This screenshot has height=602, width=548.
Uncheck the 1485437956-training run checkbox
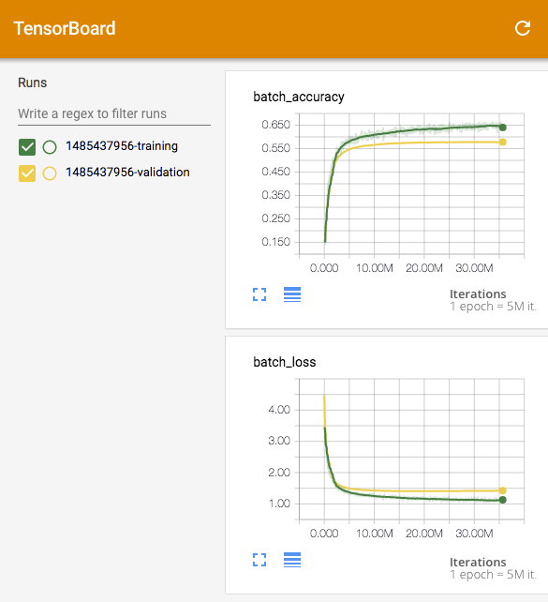tap(27, 147)
